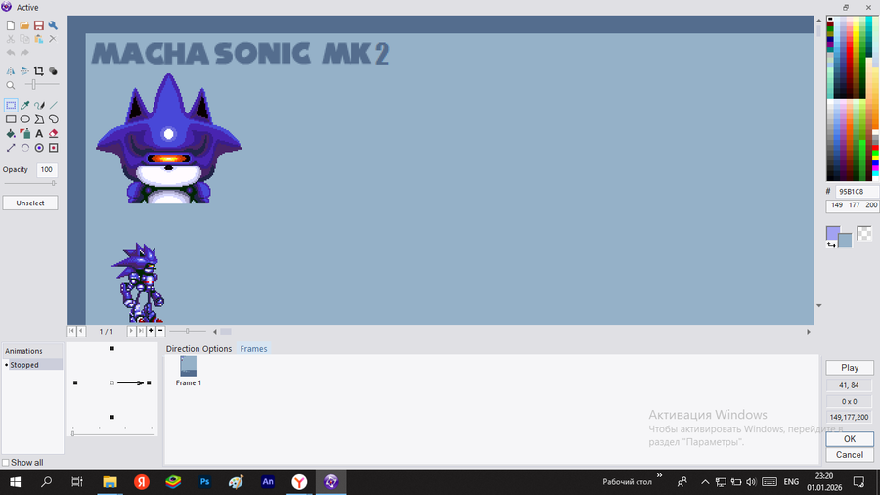Click the View Action Point icon
This screenshot has width=880, height=495.
54,148
